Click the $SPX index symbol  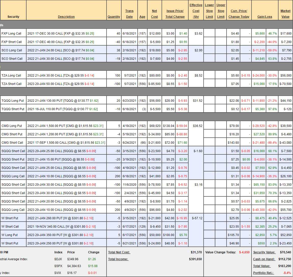coord(58,266)
